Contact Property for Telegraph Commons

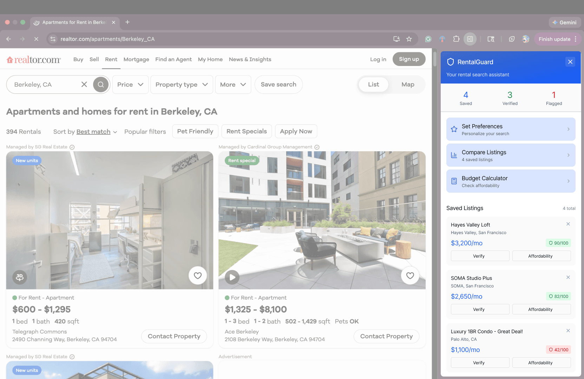pos(174,336)
